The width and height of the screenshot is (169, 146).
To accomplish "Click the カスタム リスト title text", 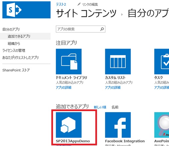I will 115,77.
